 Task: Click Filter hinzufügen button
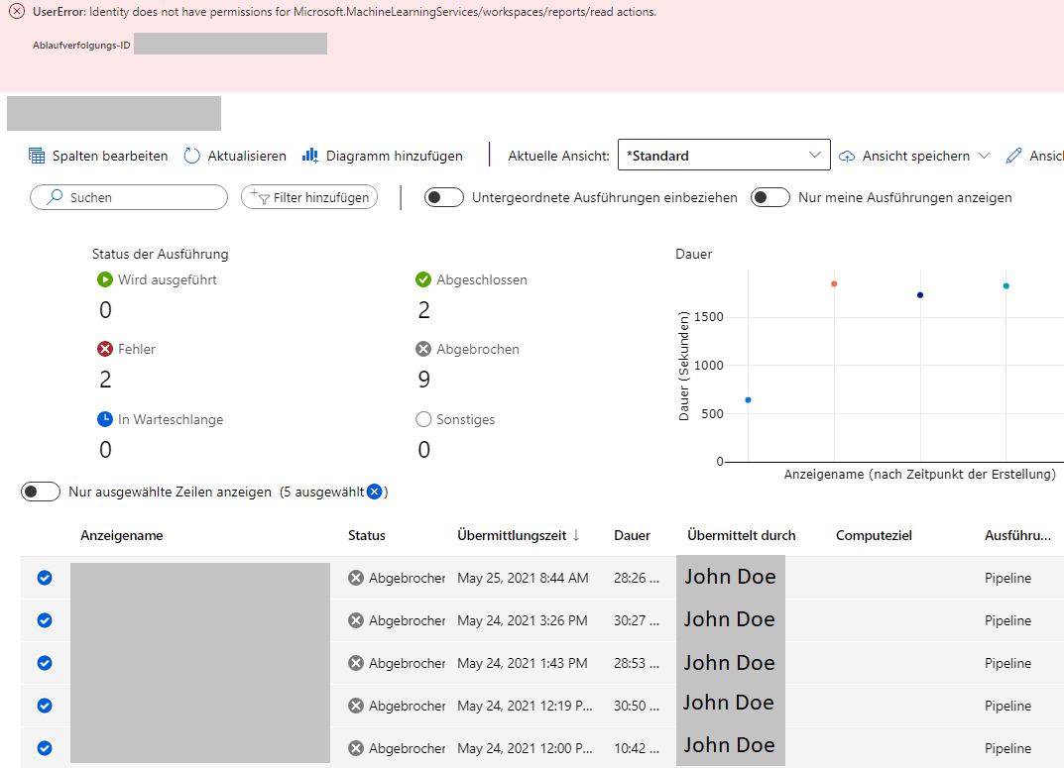coord(309,197)
